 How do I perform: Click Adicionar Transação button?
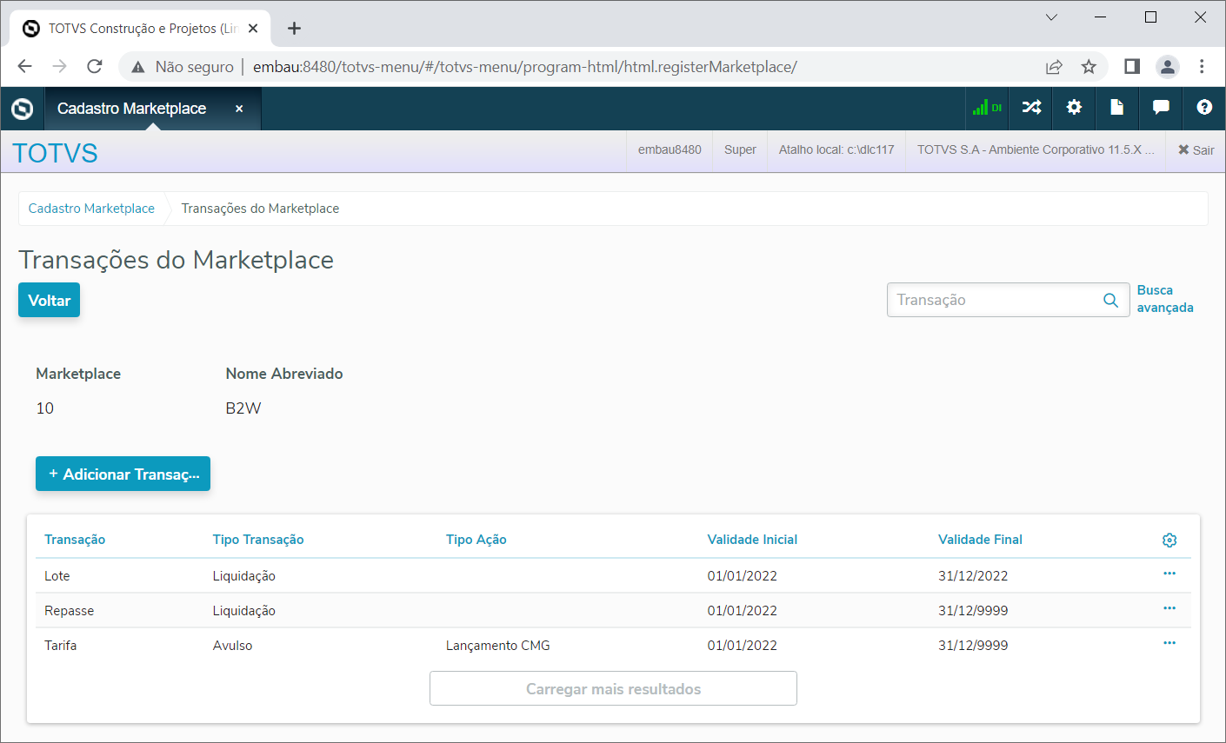pos(123,474)
